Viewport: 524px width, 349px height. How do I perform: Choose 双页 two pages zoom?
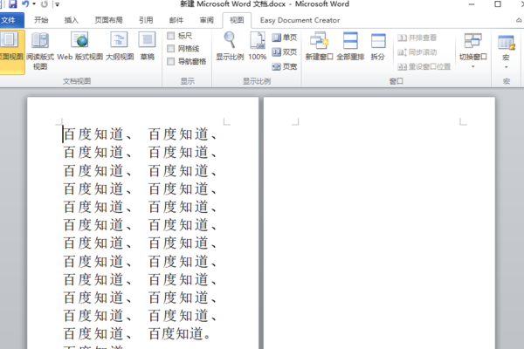click(x=284, y=52)
